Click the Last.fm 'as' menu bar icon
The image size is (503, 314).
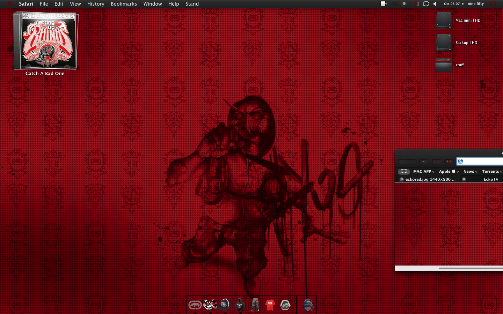395,4
